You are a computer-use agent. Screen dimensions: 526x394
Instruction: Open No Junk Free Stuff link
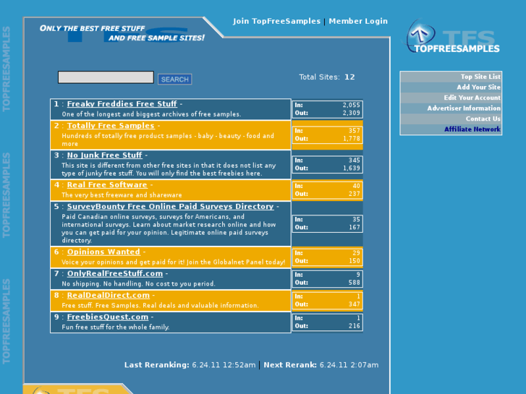coord(105,155)
